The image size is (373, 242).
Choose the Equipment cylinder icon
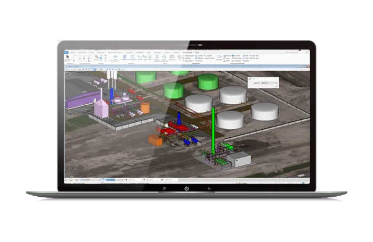click(124, 57)
